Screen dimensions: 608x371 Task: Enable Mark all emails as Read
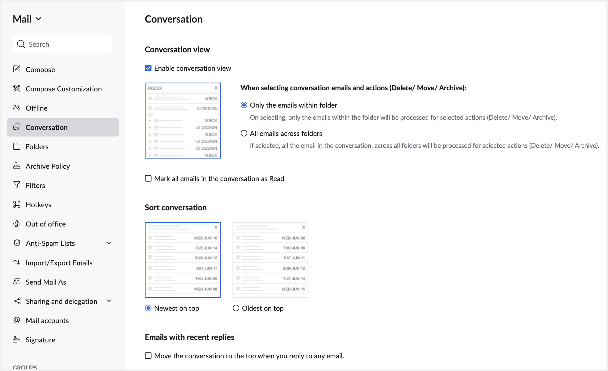(148, 179)
